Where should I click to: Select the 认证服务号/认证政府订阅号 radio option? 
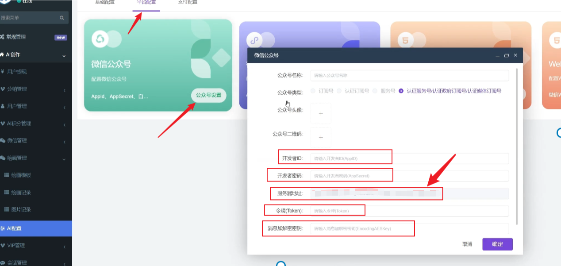(401, 91)
